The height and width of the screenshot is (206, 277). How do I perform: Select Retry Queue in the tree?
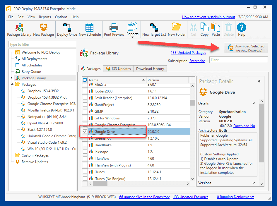(x=31, y=71)
